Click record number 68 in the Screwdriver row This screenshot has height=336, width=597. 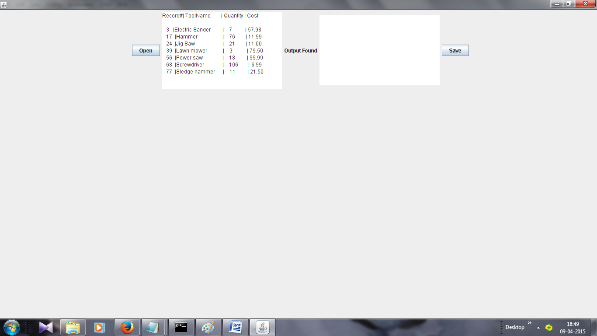[169, 65]
